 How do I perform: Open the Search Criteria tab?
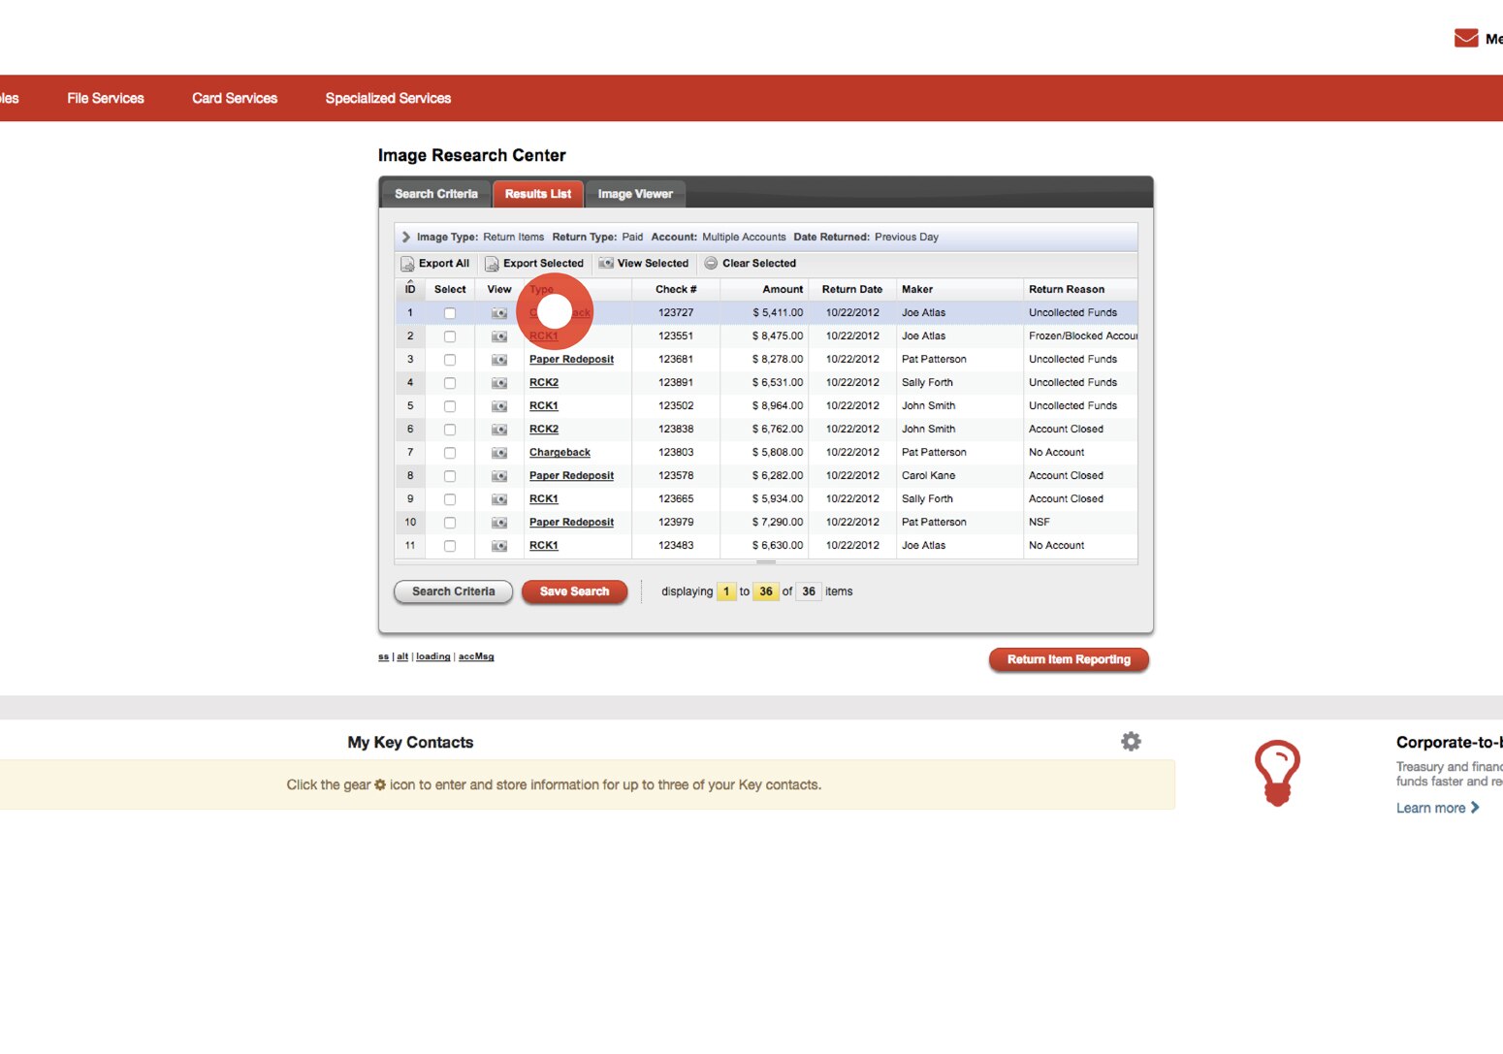[435, 193]
